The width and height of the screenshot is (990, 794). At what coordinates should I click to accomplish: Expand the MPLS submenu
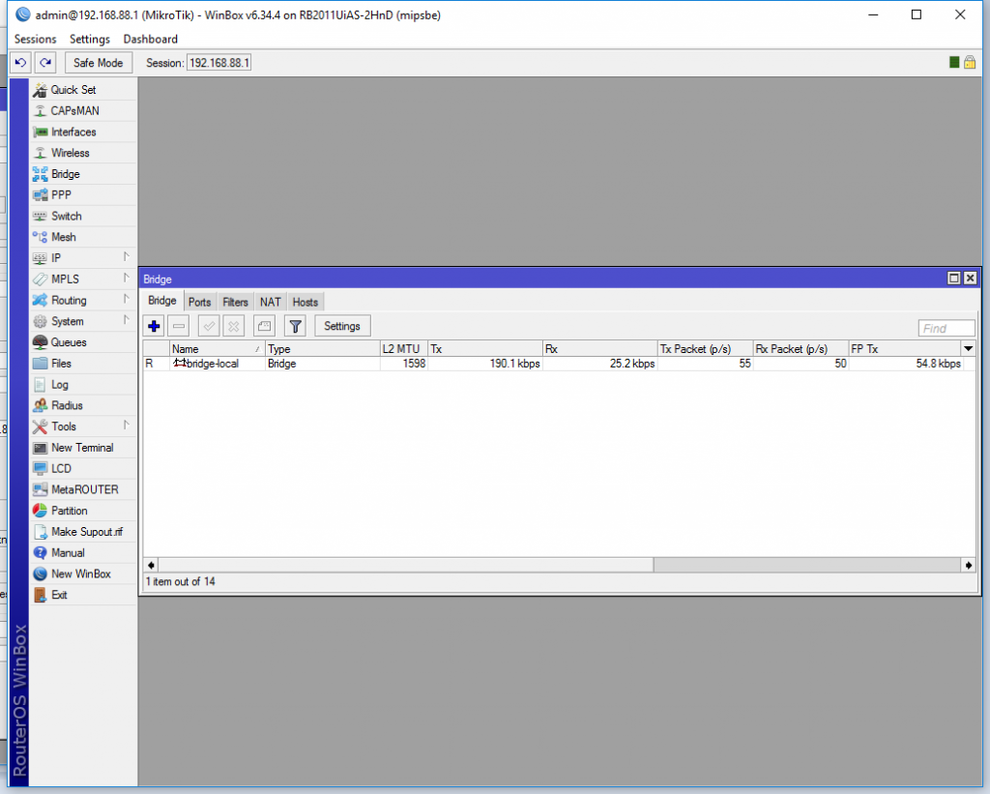click(83, 279)
